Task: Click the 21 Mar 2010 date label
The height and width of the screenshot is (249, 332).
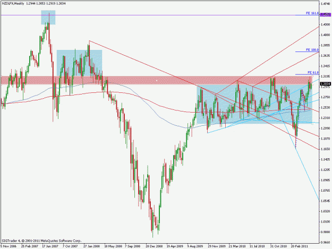Action: click(237, 246)
